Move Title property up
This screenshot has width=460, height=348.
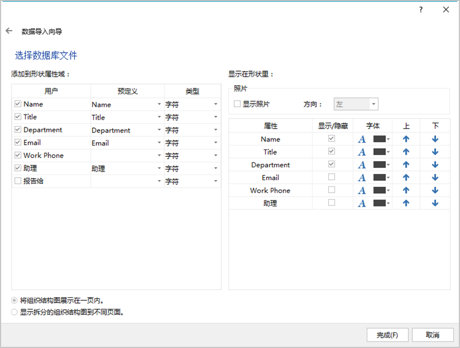pos(406,152)
